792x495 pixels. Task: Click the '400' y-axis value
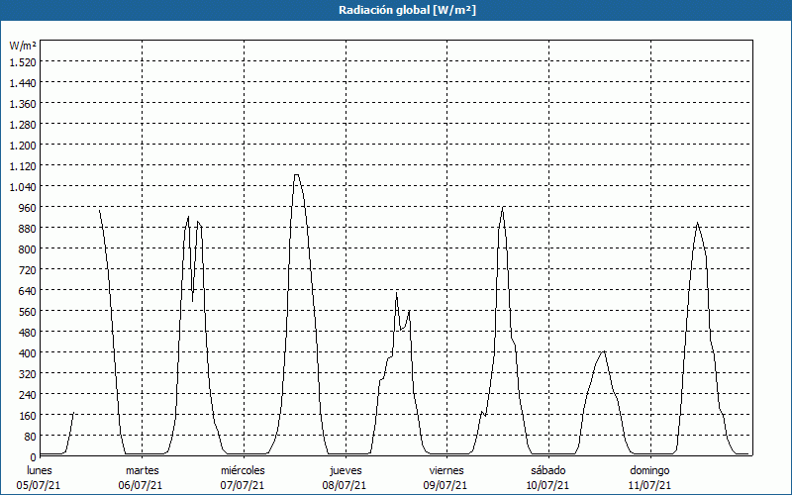[27, 353]
